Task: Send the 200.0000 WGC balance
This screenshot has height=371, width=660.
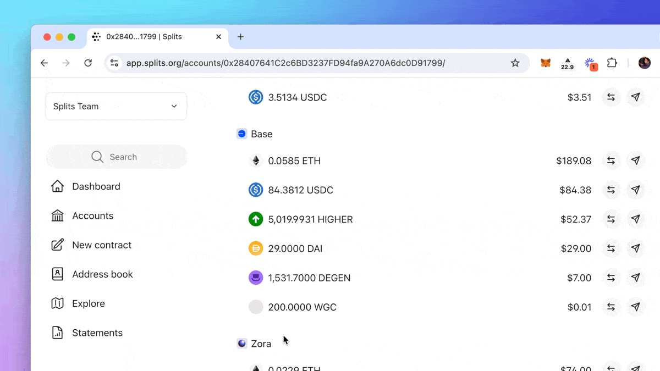Action: (x=636, y=307)
